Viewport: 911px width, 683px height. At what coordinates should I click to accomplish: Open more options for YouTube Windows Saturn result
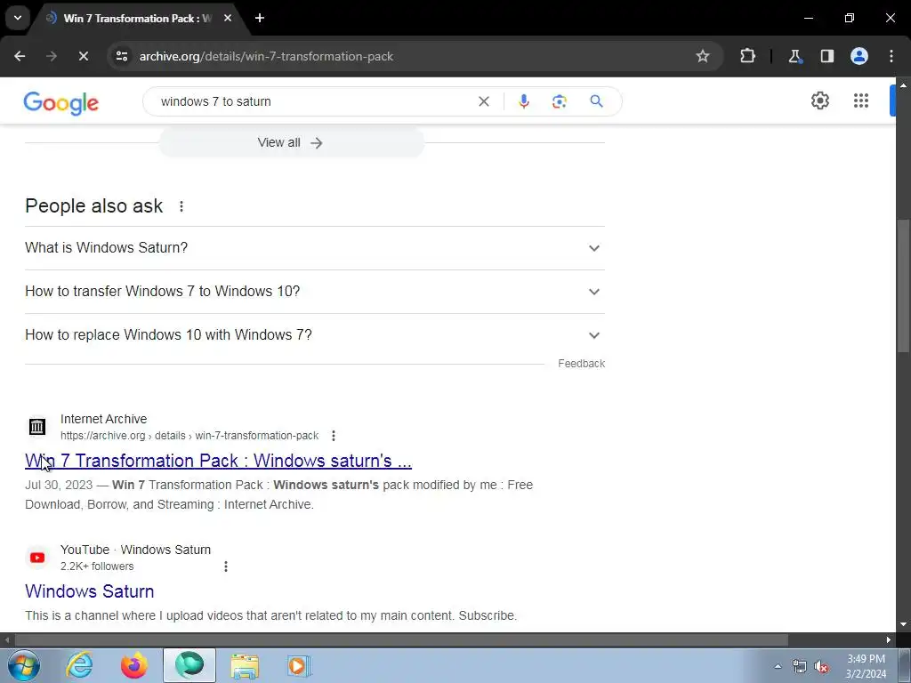[225, 566]
